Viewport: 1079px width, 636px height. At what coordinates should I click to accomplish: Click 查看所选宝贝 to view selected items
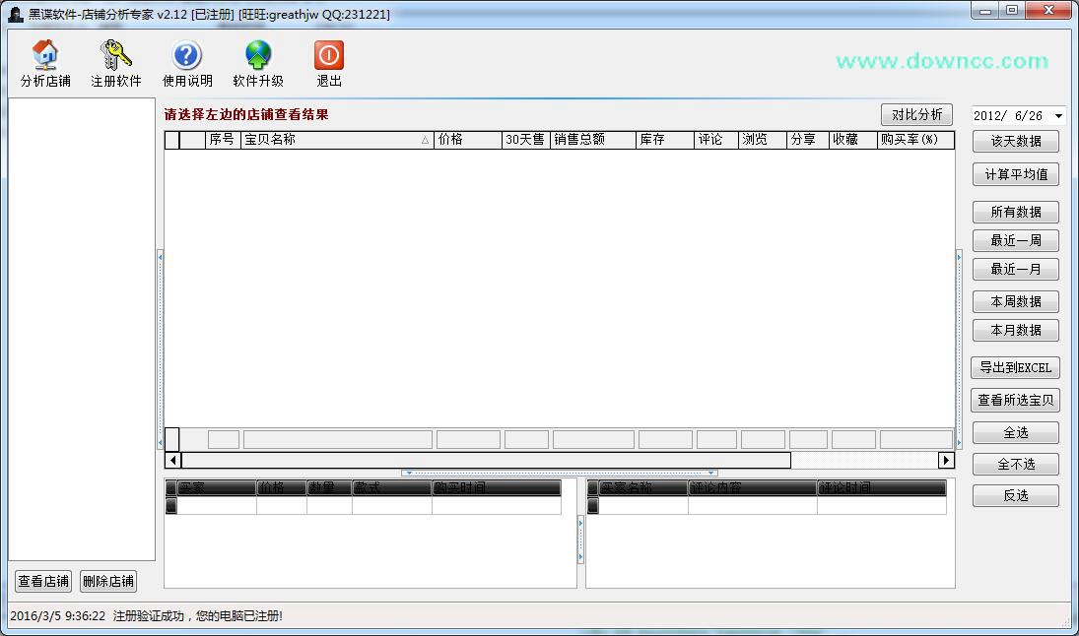1015,400
